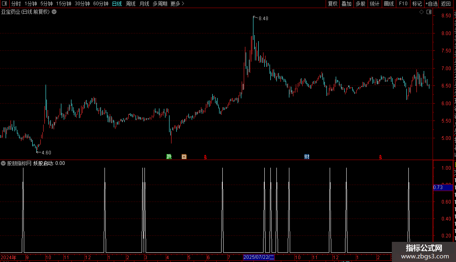Click the 2024年 label on time axis

(x=8, y=257)
